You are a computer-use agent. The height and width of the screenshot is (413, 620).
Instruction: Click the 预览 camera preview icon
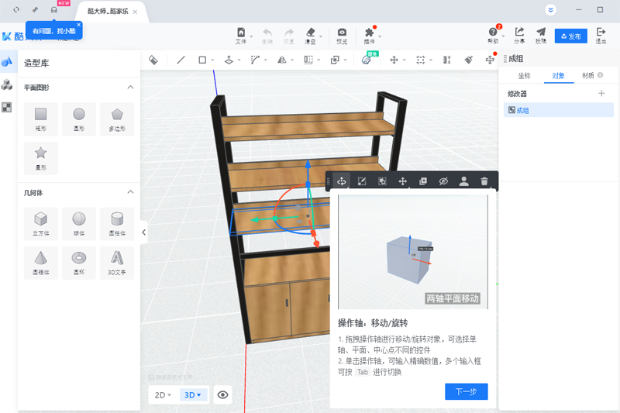[342, 36]
